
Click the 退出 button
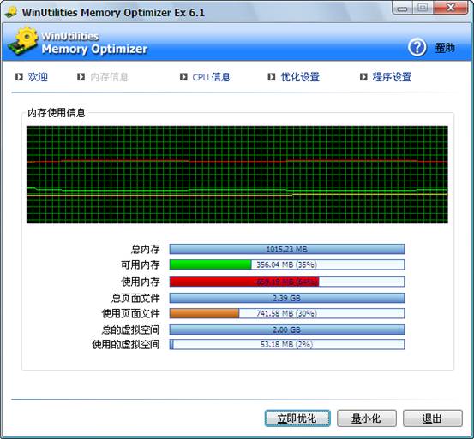click(x=433, y=418)
